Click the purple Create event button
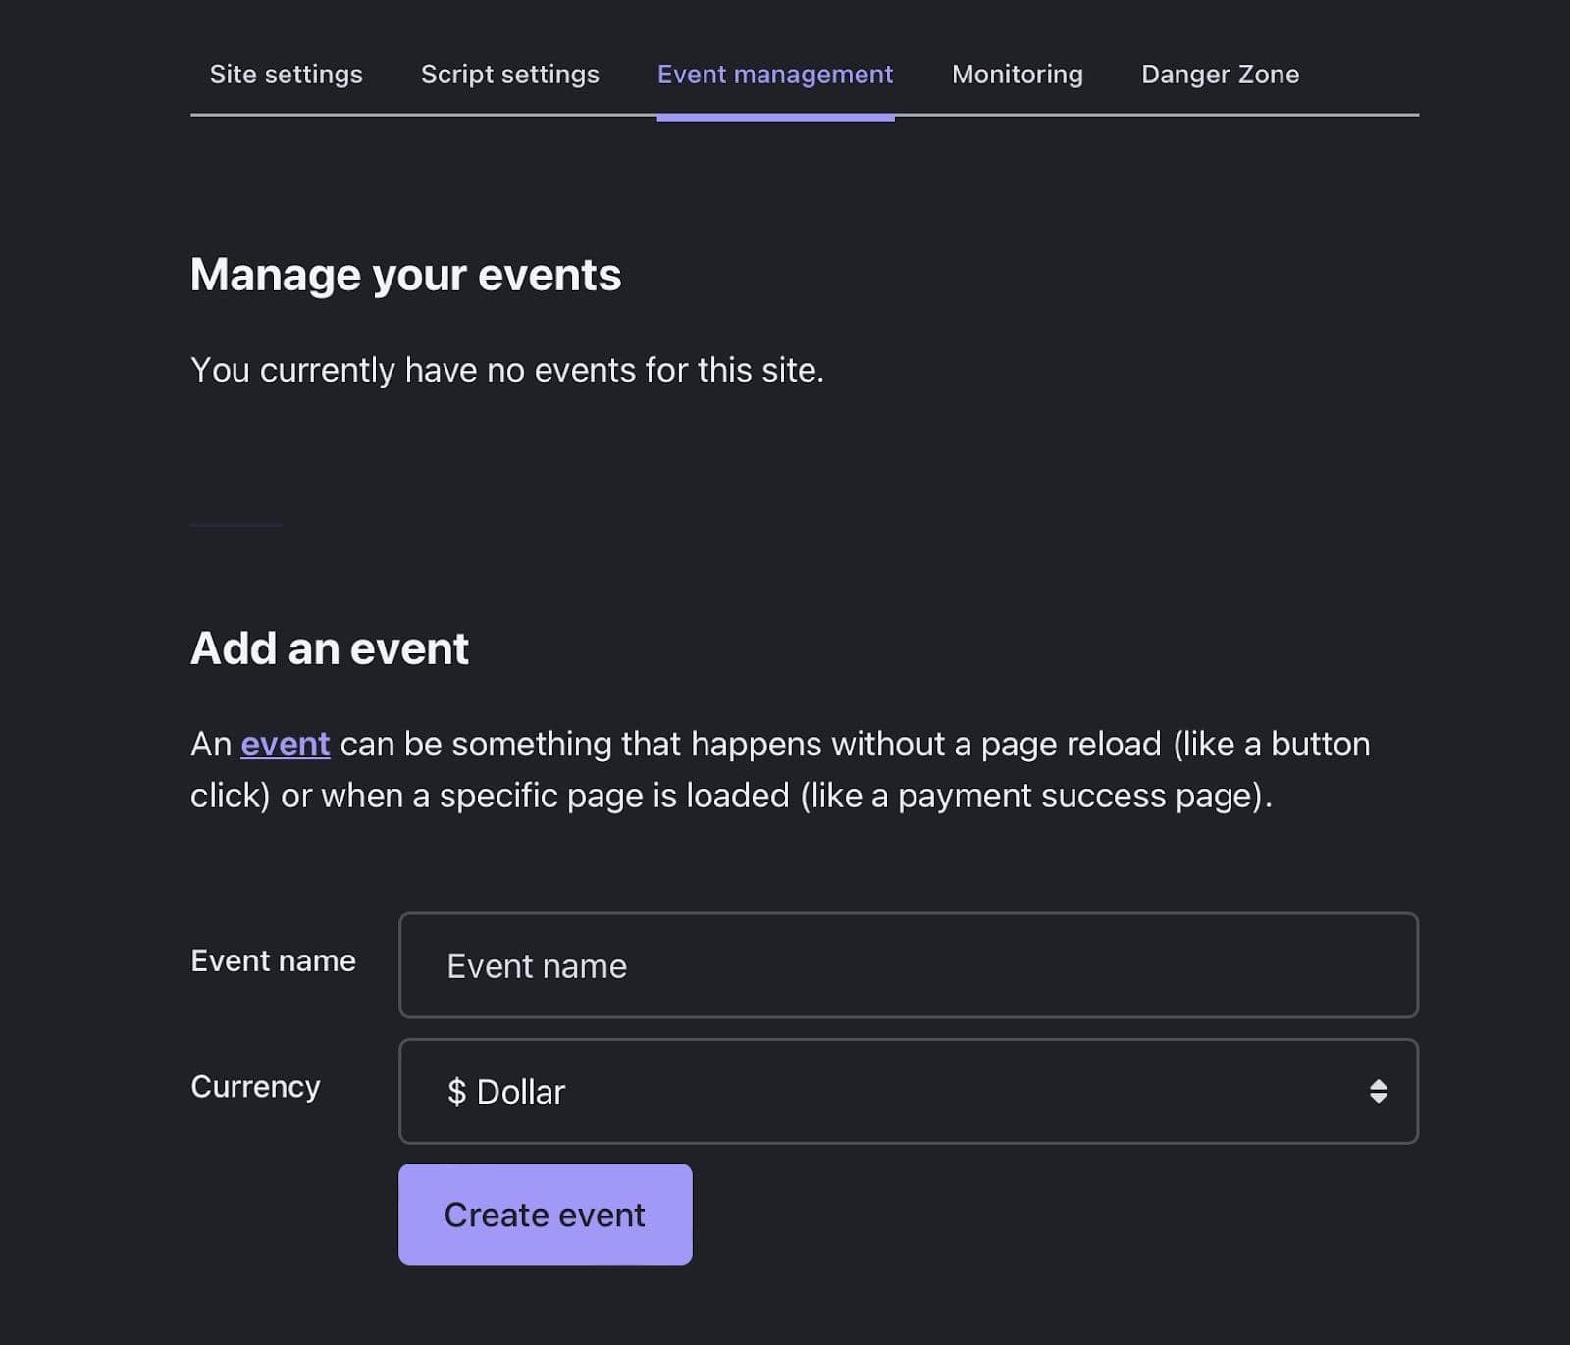The height and width of the screenshot is (1345, 1570). [544, 1214]
